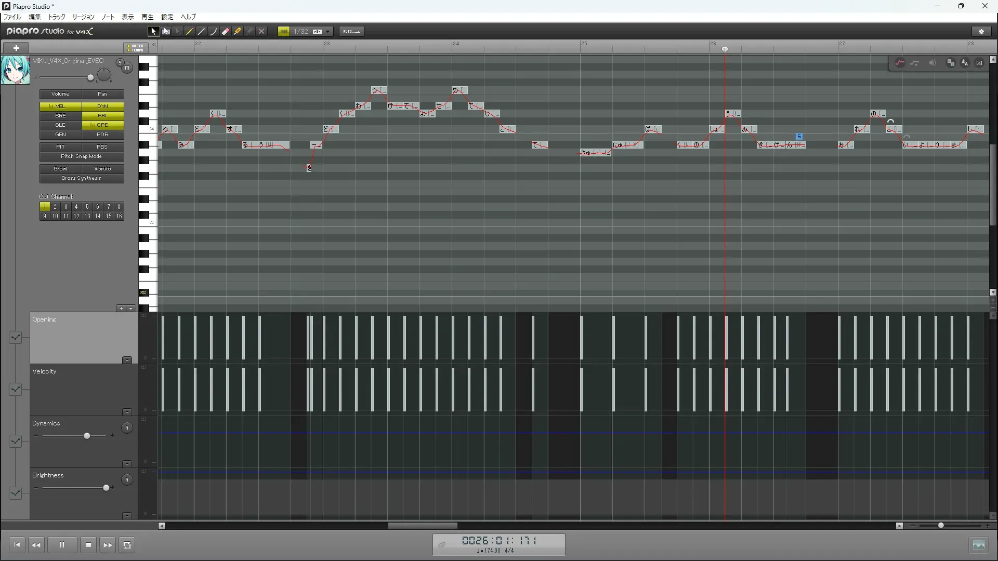Select the pink eraser tool
The image size is (998, 561).
tap(226, 32)
